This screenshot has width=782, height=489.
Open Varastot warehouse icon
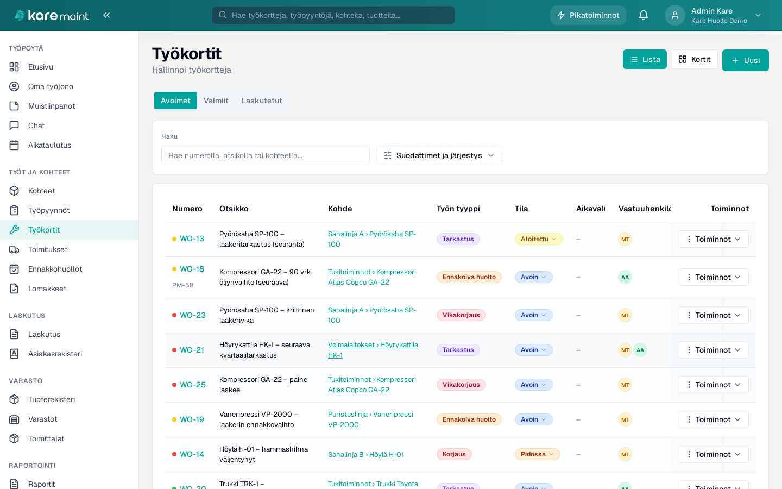click(15, 419)
